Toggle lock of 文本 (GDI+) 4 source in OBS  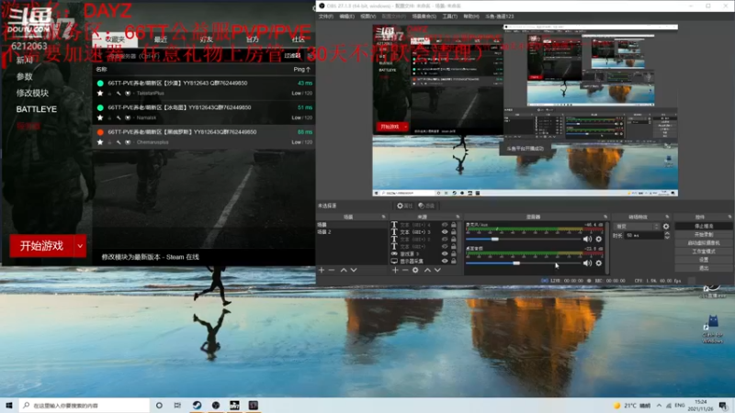tap(453, 225)
